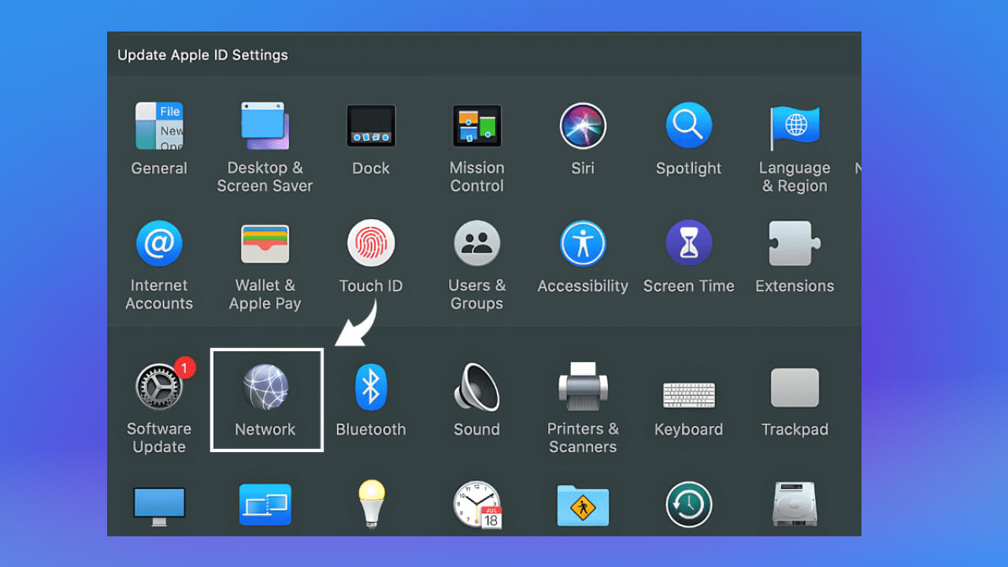This screenshot has width=1008, height=567.
Task: Open the Sharing folder icon
Action: [x=583, y=505]
